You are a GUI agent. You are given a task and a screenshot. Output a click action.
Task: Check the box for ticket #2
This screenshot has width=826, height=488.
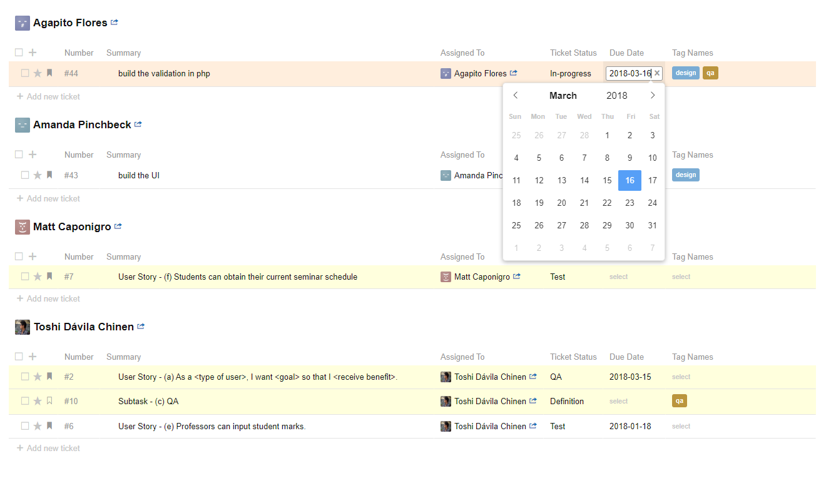tap(25, 377)
